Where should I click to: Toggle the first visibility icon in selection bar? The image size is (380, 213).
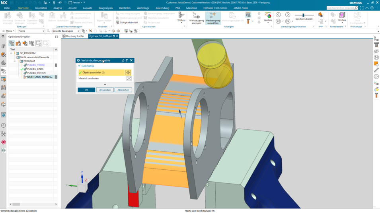126,31
